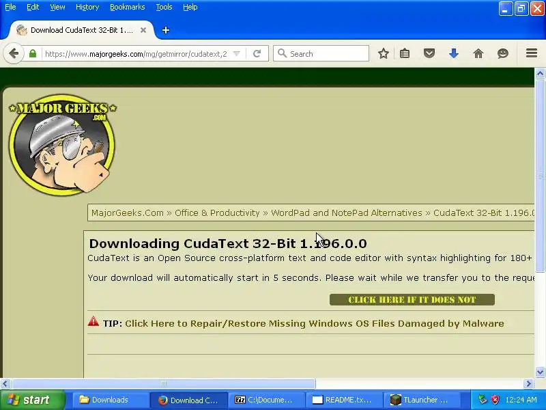Image resolution: width=546 pixels, height=410 pixels.
Task: Switch to Downloads folder taskbar item
Action: (110, 400)
